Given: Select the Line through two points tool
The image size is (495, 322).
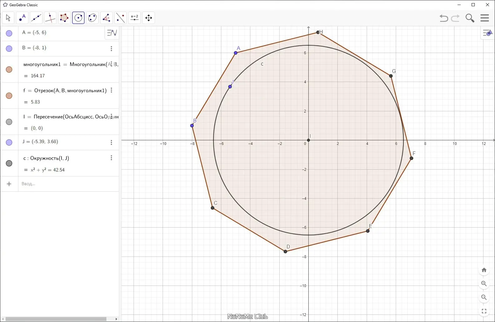Looking at the screenshot, I should [x=36, y=18].
